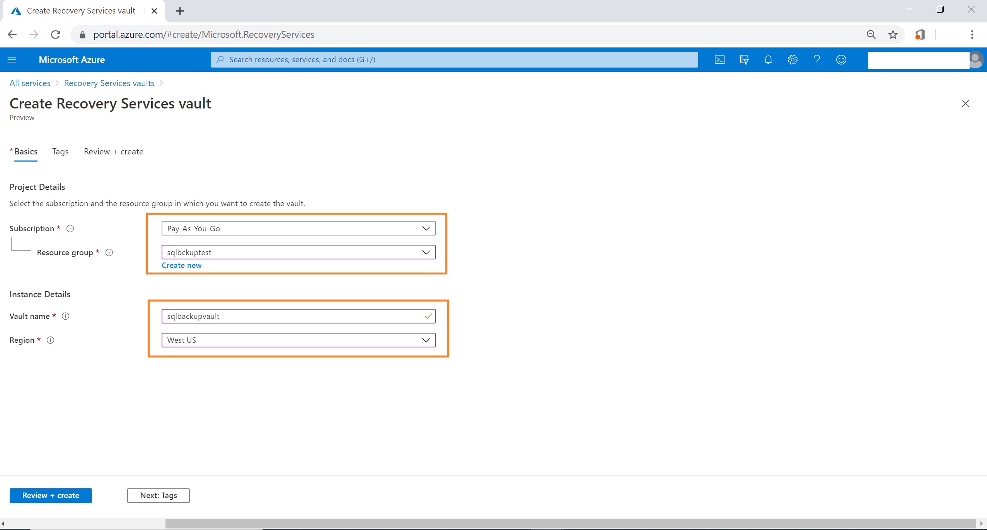Click the info icon next to Vault name
The height and width of the screenshot is (530, 987).
pyautogui.click(x=66, y=316)
